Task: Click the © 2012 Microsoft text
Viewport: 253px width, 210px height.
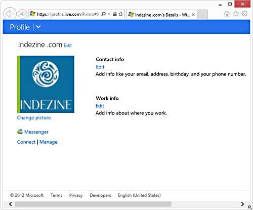Action: coord(27,195)
